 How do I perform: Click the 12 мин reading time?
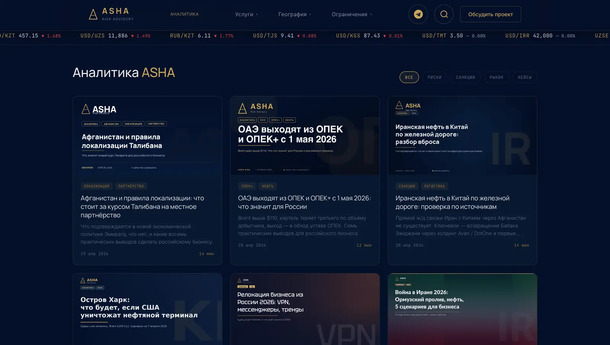tap(364, 245)
